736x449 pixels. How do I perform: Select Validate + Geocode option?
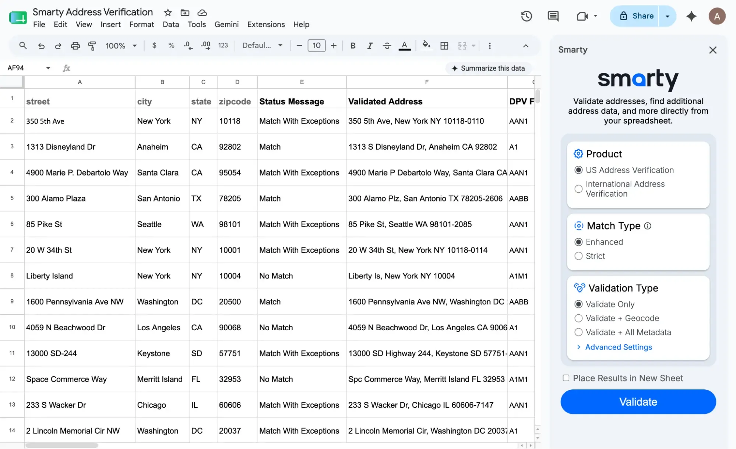tap(578, 318)
